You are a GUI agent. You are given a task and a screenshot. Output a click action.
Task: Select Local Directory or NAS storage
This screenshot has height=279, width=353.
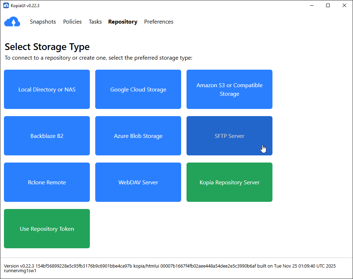[x=47, y=89]
